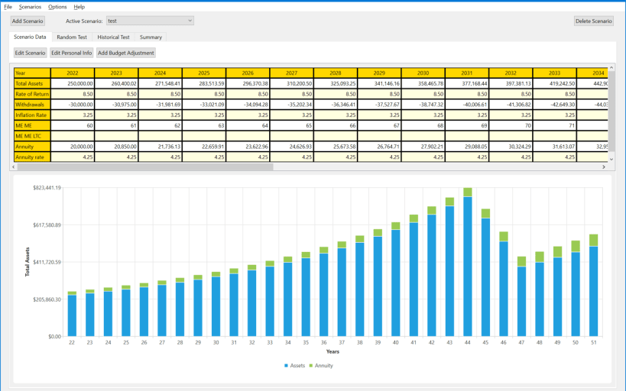Open the Help menu
Viewport: 626px width, 391px height.
click(x=79, y=7)
